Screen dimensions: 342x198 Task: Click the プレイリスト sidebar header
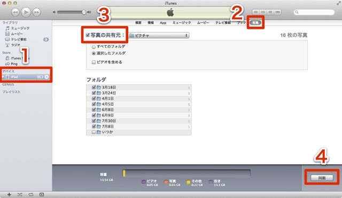pyautogui.click(x=11, y=92)
